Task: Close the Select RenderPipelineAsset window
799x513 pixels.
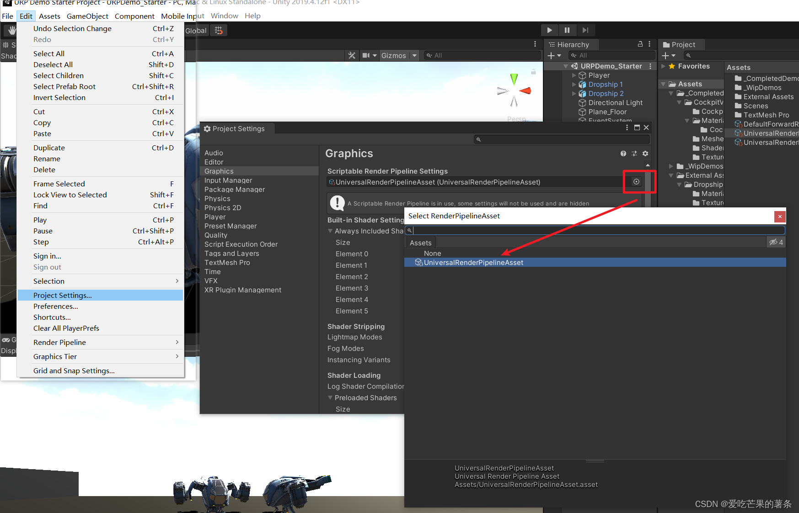Action: tap(780, 217)
